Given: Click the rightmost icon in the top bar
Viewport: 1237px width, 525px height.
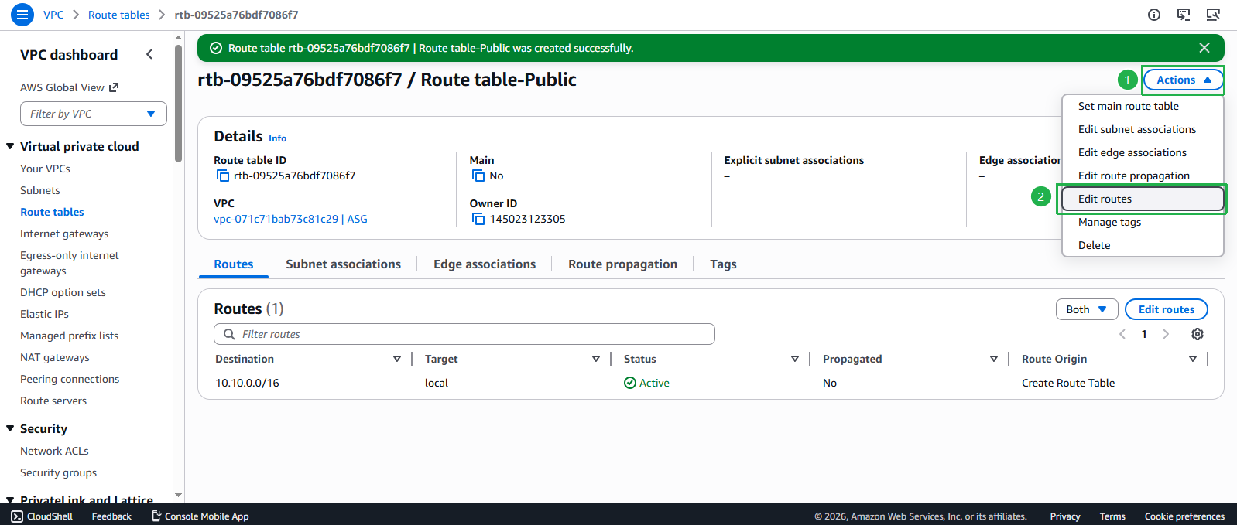Looking at the screenshot, I should click(1213, 15).
